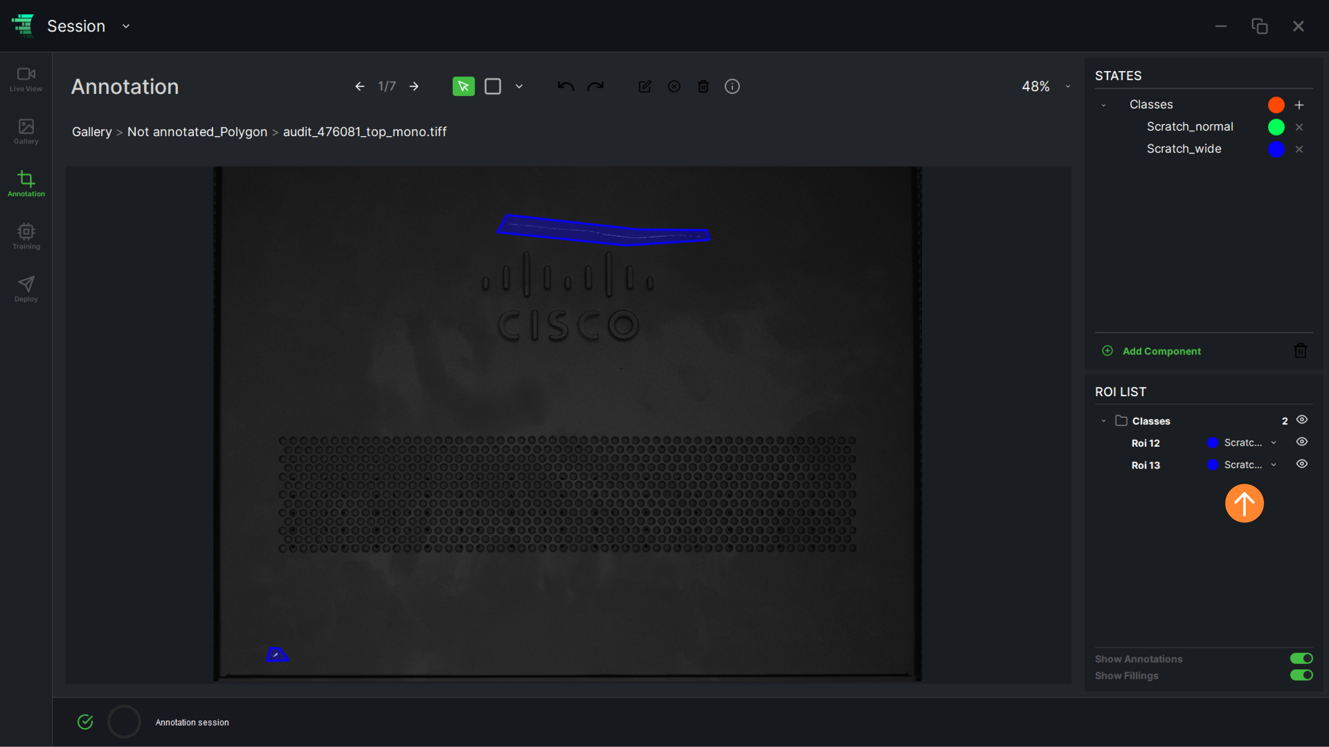Open the Deploy sidebar section
This screenshot has width=1329, height=747.
(x=26, y=290)
